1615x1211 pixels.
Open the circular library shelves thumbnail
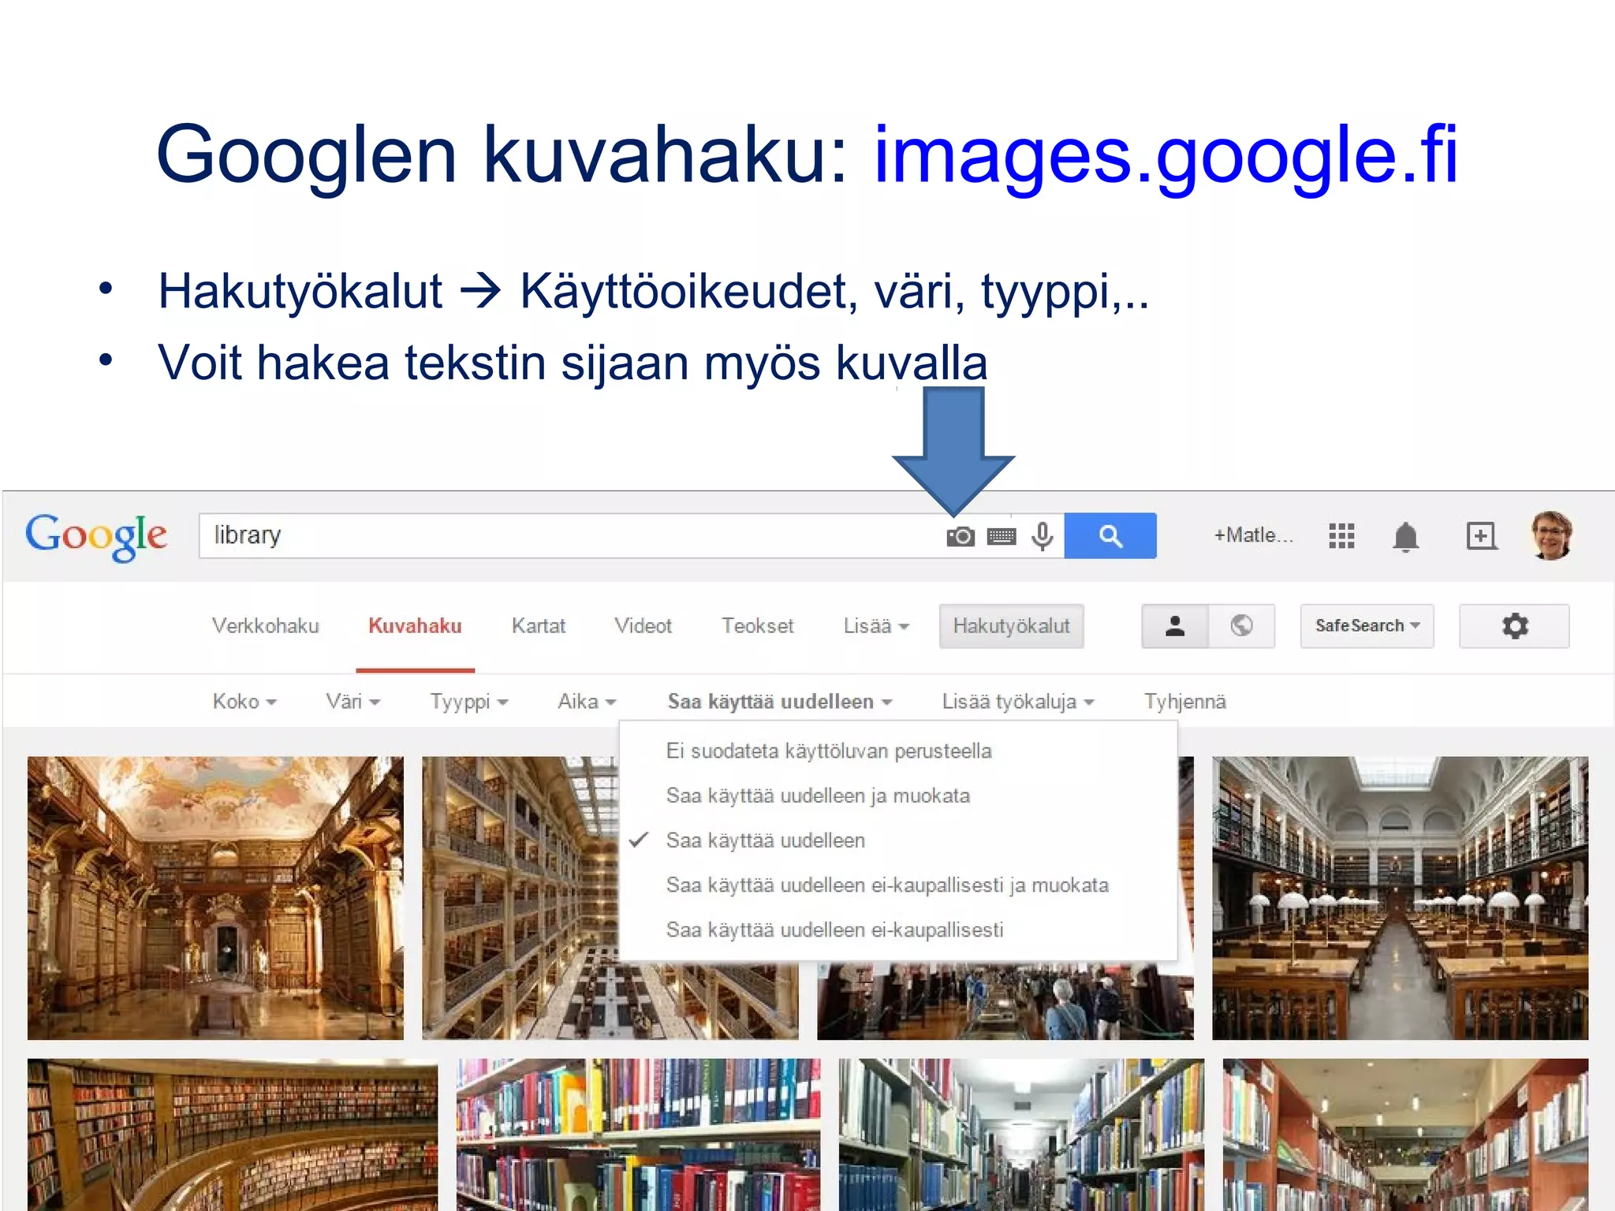(x=233, y=1135)
